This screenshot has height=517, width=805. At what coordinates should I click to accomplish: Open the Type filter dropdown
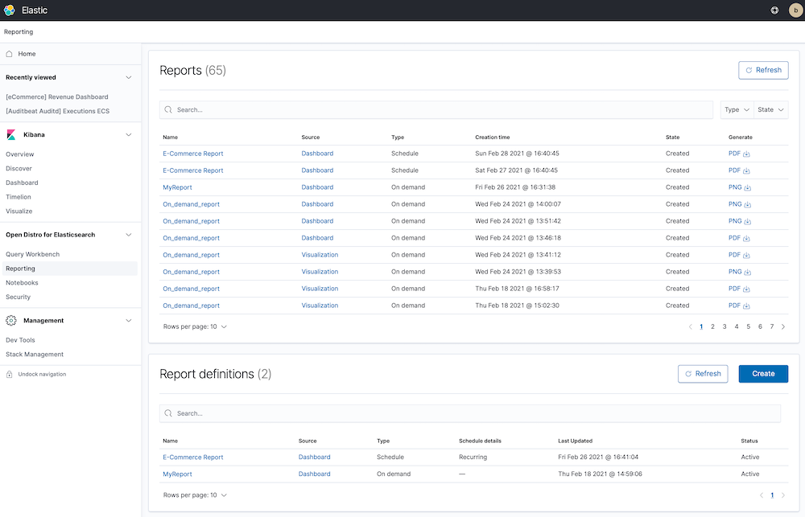[x=734, y=109]
